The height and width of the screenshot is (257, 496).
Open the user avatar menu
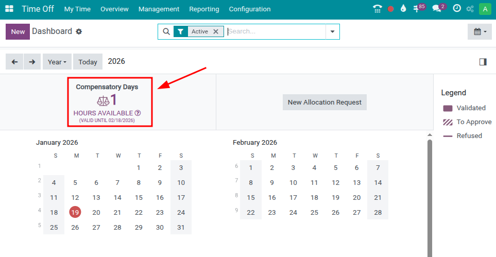[484, 9]
